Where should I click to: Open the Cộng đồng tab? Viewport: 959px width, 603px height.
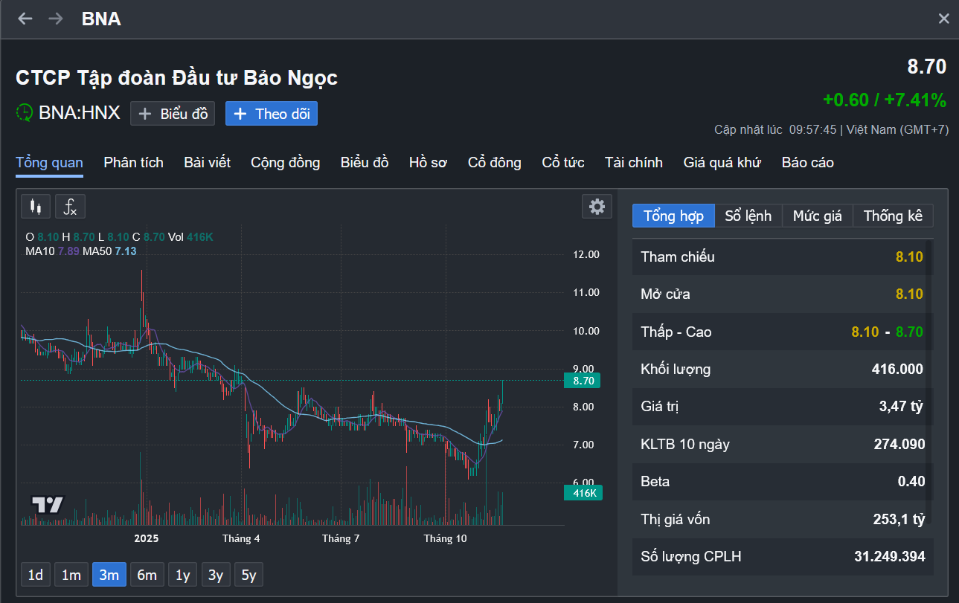[286, 163]
